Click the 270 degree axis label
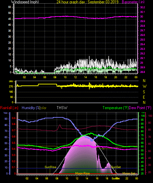Screen dimensions: 153x183 click(x=11, y=87)
